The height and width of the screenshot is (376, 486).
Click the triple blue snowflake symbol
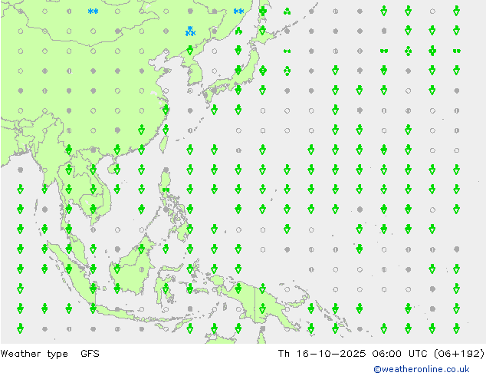point(190,31)
